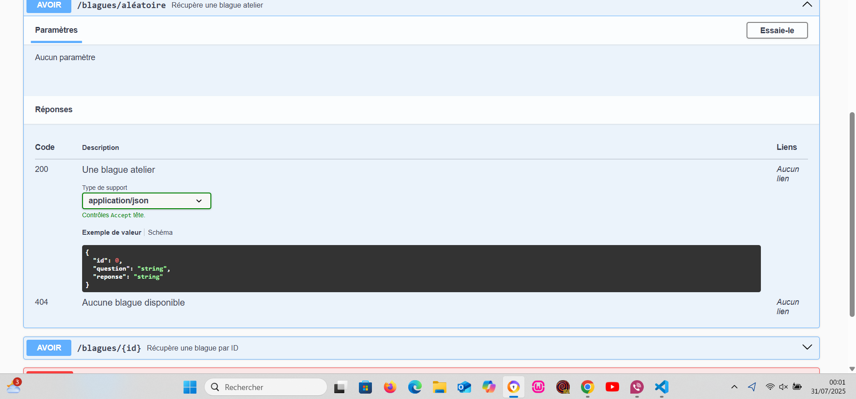This screenshot has height=399, width=856.
Task: Open the Windows Start menu
Action: tap(190, 387)
